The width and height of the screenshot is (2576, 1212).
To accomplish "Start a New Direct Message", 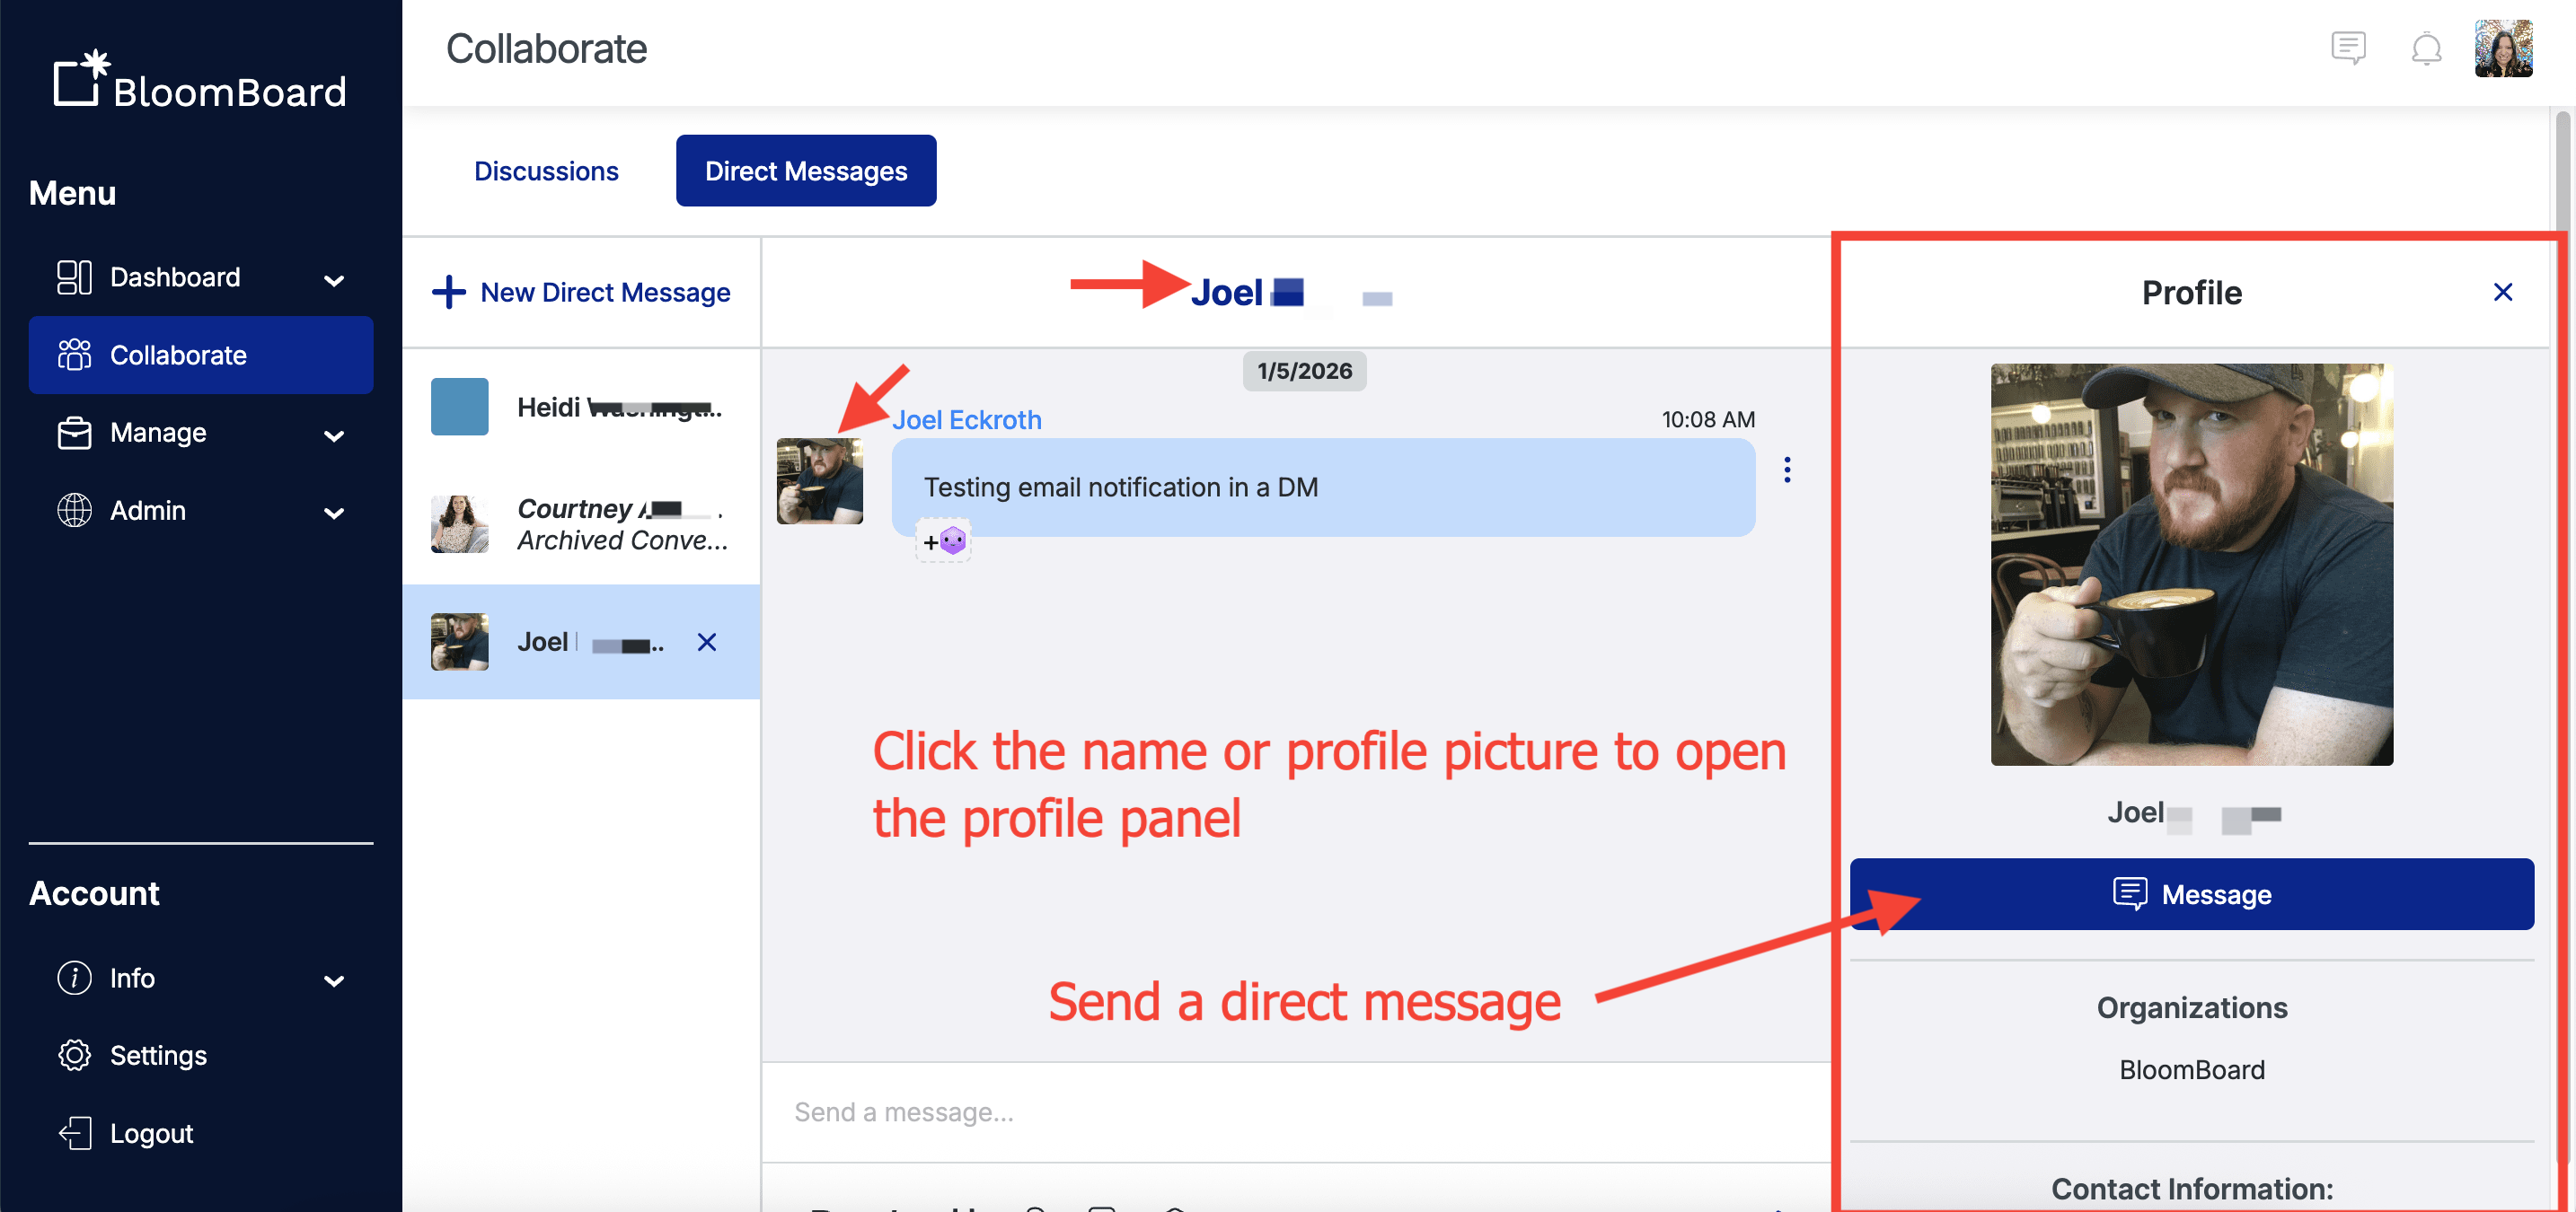I will (x=581, y=293).
